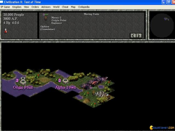
Task: Select the Alpha Town city icon
Action: point(65,81)
